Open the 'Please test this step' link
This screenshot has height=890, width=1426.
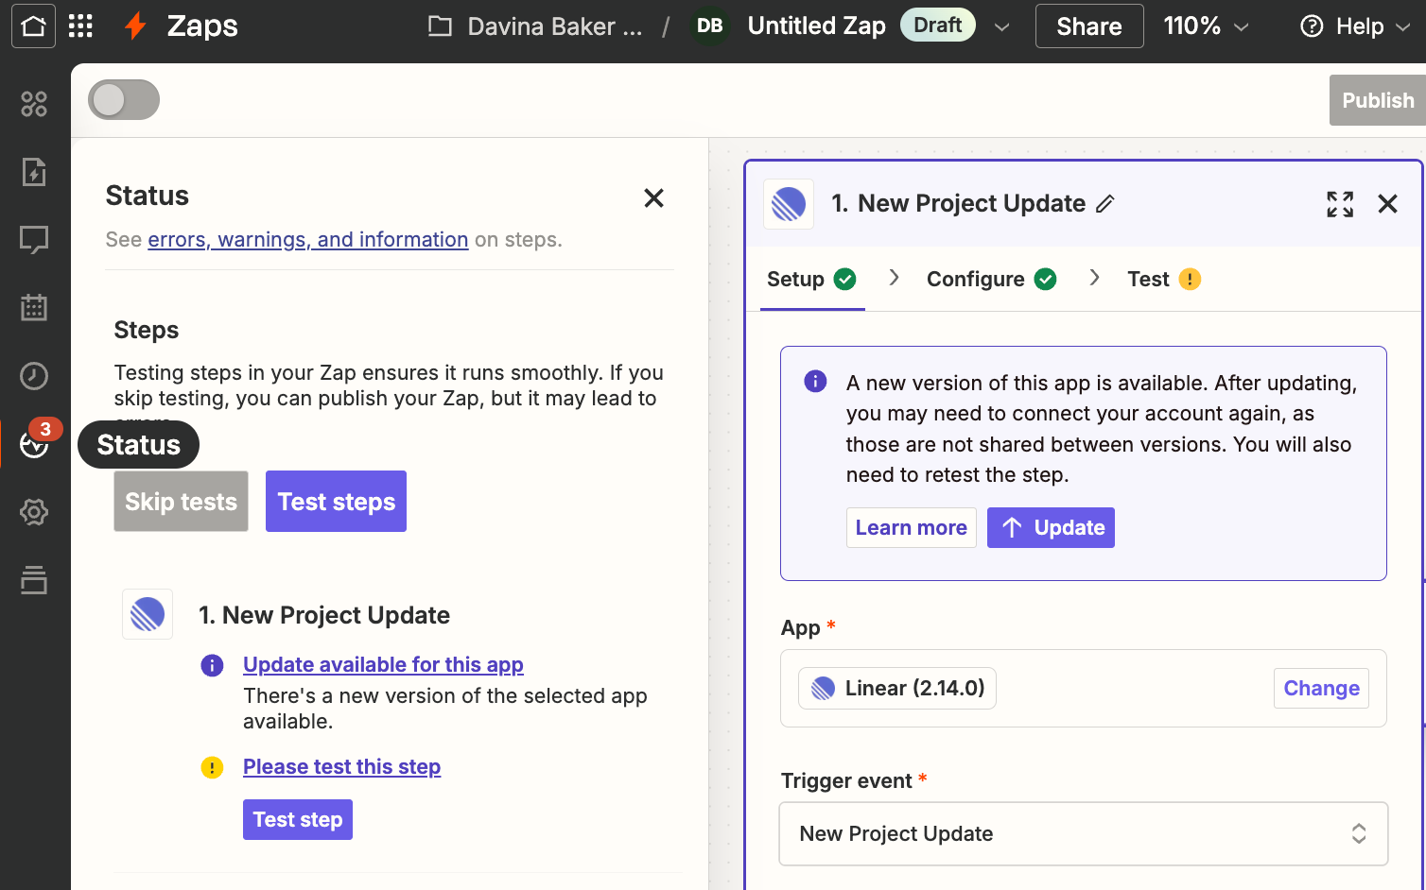(x=341, y=766)
